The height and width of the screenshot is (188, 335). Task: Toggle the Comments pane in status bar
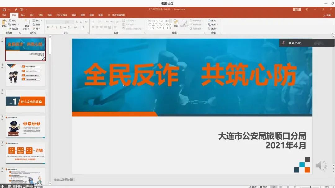[263, 187]
